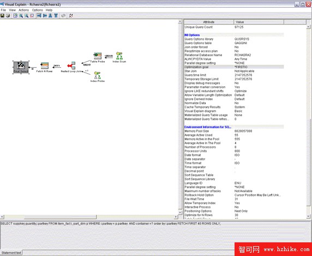The width and height of the screenshot is (312, 256).
Task: Select the Query Options library row
Action: (x=234, y=39)
